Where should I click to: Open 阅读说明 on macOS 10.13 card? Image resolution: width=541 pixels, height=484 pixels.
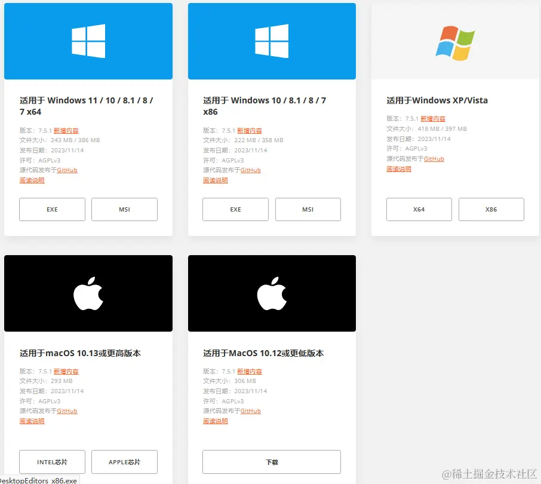coord(32,421)
